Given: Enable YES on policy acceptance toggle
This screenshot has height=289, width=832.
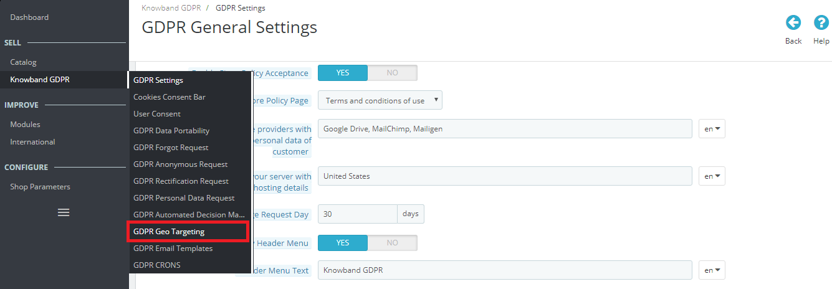Looking at the screenshot, I should [x=343, y=73].
